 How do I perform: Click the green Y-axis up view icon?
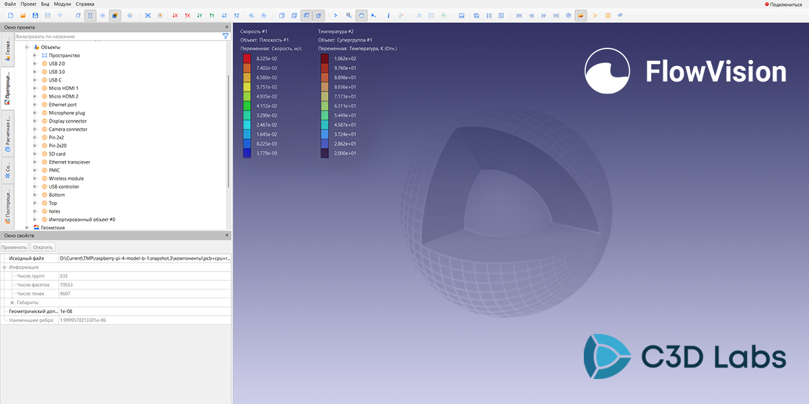[x=212, y=15]
